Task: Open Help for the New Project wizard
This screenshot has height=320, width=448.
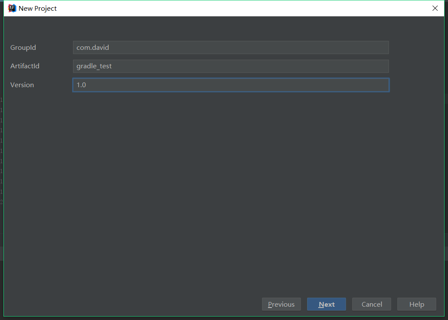Action: tap(416, 304)
